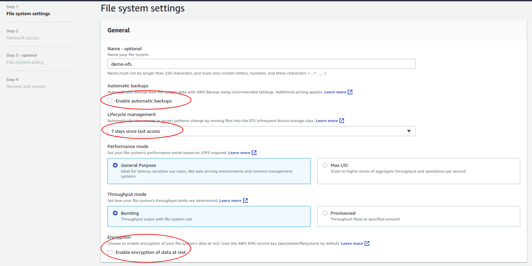
Task: Enable automatic backups checkbox
Action: coord(110,101)
